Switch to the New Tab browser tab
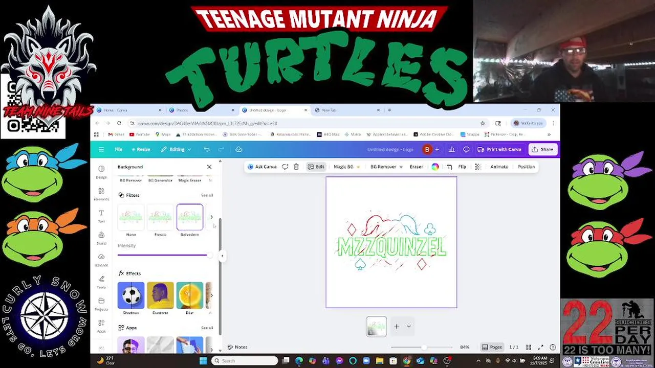 coord(346,110)
